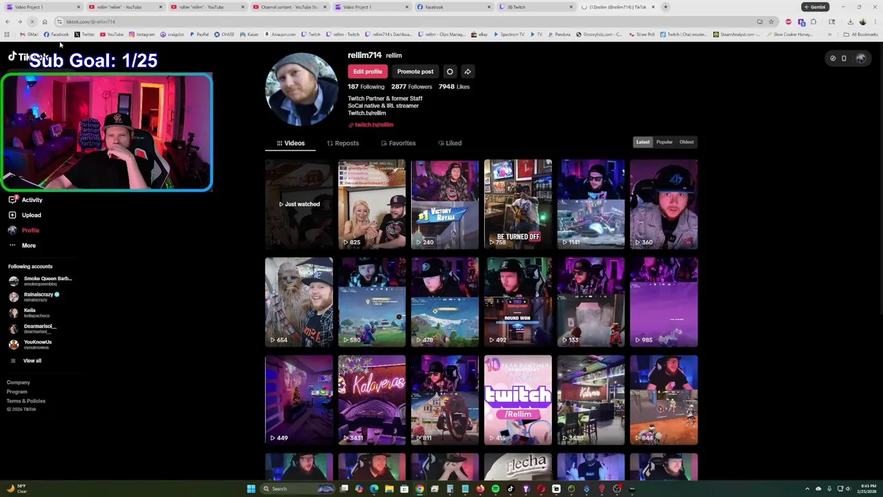Screen dimensions: 883x497
Task: Open File Explorer from the taskbar
Action: pyautogui.click(x=389, y=489)
